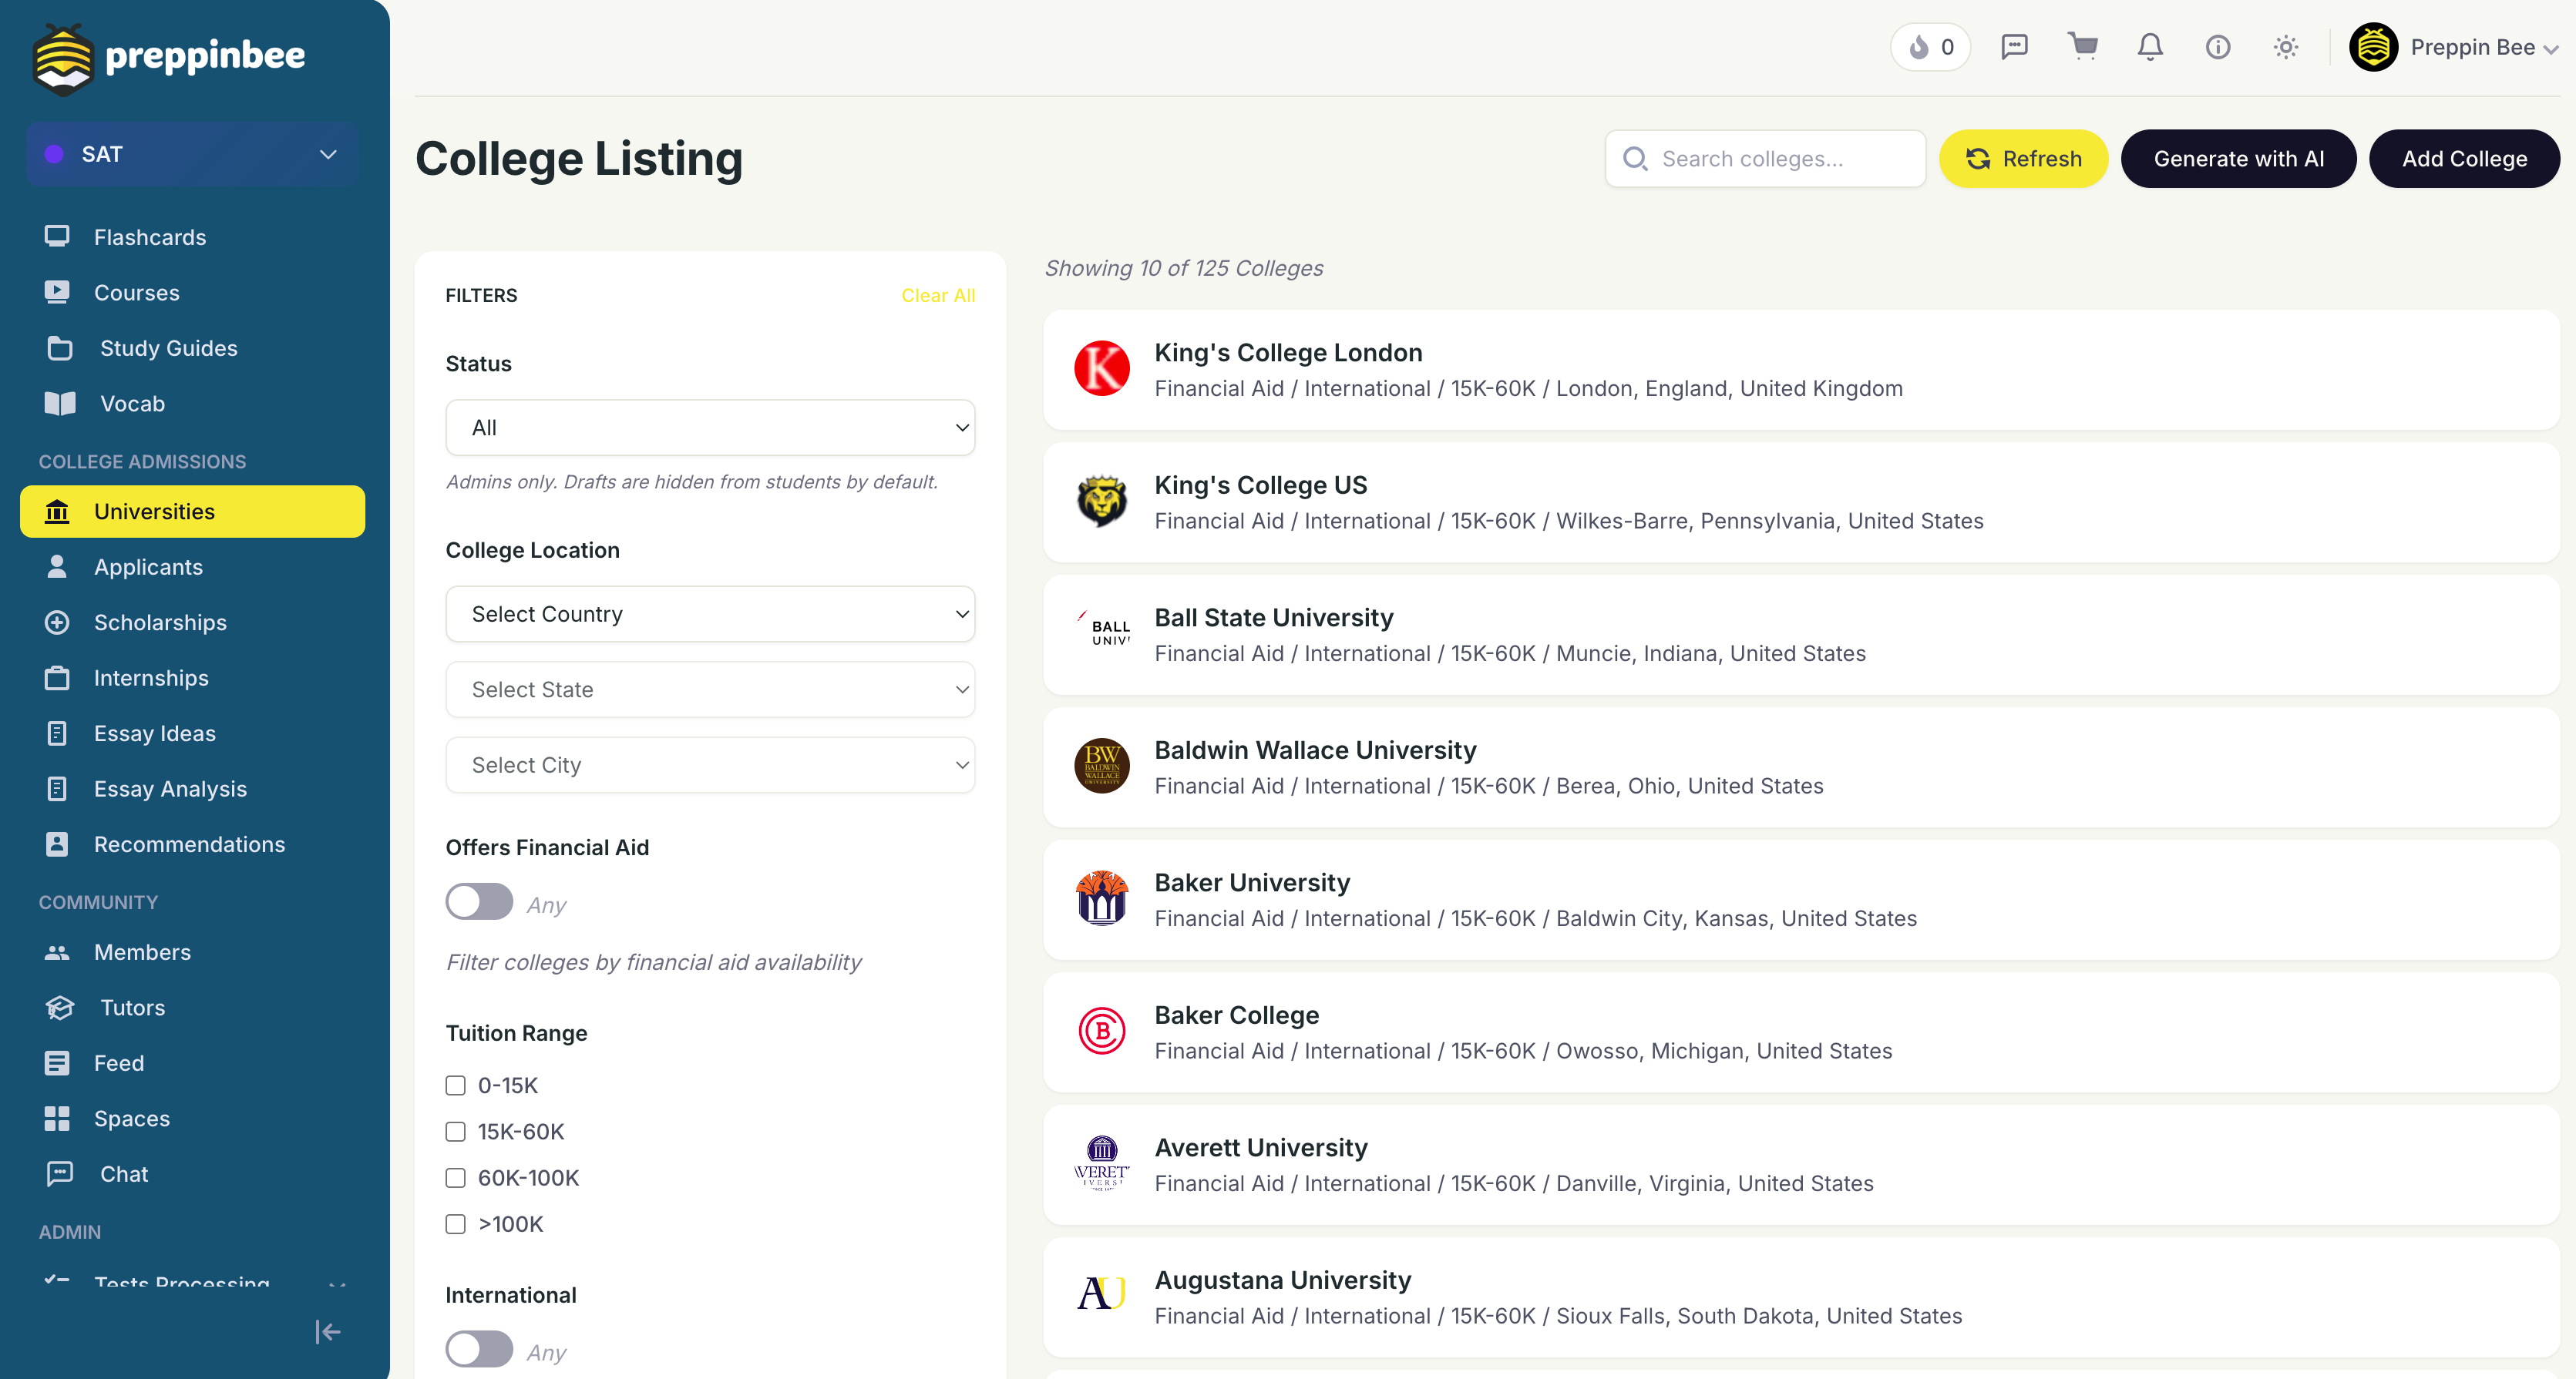The image size is (2576, 1379).
Task: Toggle the International filter switch
Action: click(x=479, y=1349)
